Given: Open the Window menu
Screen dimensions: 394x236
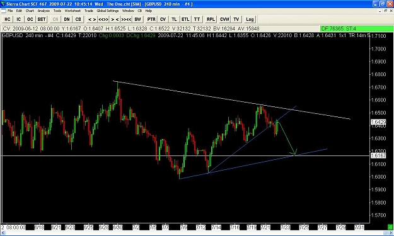Looking at the screenshot, I should [128, 11].
